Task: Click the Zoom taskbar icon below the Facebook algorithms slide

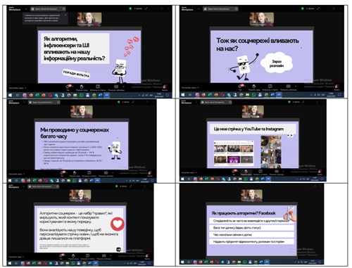Action: pyautogui.click(x=267, y=262)
